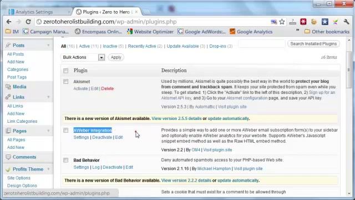The width and height of the screenshot is (355, 200).
Task: Activate the Akismet plugin
Action: tap(80, 89)
